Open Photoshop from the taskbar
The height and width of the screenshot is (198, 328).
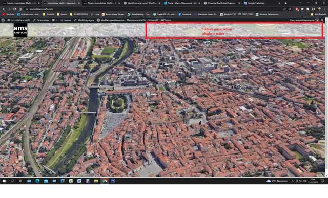click(x=113, y=181)
